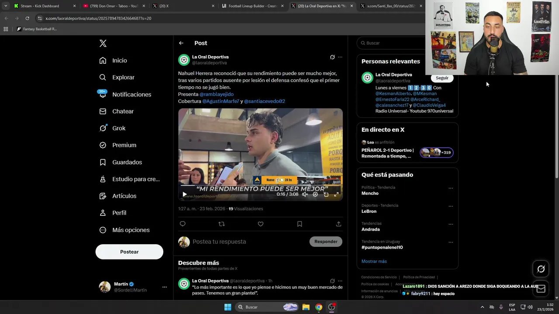559x314 pixels.
Task: Open Condiciones de Servicio link
Action: pyautogui.click(x=379, y=277)
